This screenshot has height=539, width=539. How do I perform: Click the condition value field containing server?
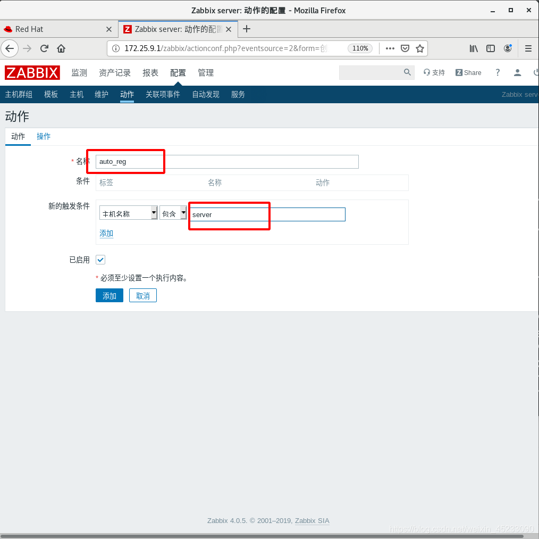click(267, 214)
